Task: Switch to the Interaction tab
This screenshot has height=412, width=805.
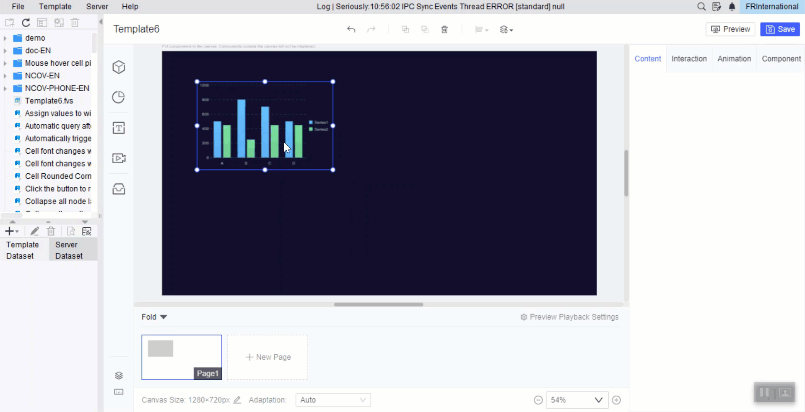Action: tap(689, 59)
